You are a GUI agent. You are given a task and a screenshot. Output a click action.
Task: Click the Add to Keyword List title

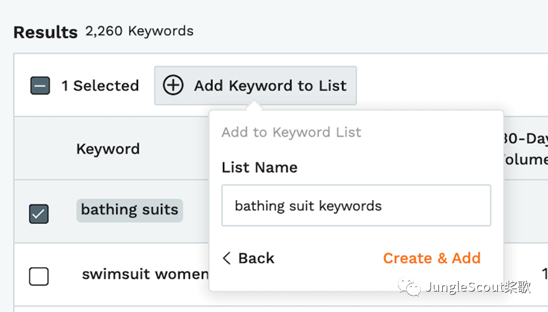coord(291,132)
